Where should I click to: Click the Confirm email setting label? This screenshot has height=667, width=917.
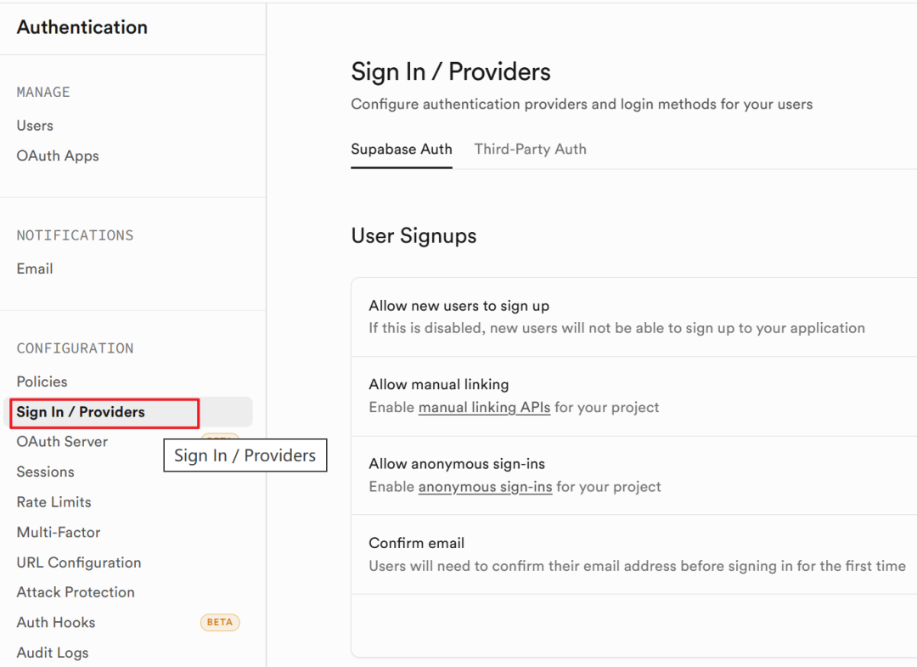click(417, 543)
